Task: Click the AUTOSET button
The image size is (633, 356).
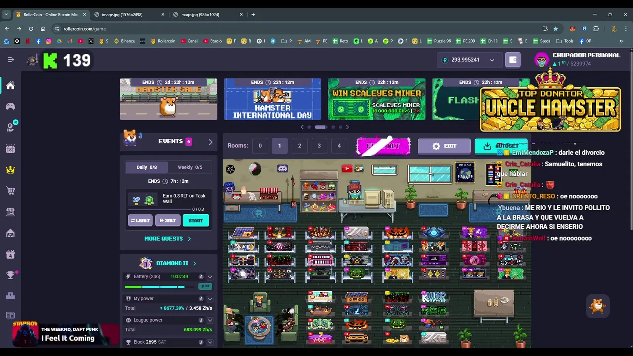Action: click(x=501, y=146)
